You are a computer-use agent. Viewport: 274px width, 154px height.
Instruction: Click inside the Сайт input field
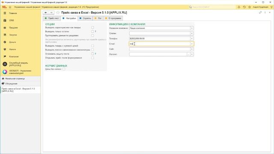click(x=160, y=49)
